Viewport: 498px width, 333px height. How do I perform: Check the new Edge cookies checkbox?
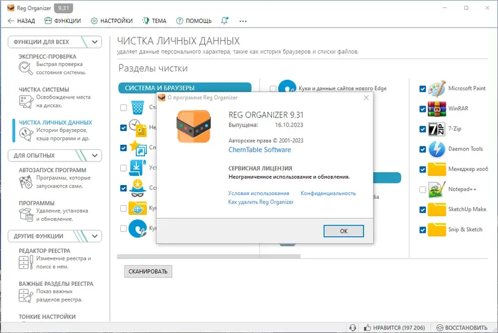(273, 89)
